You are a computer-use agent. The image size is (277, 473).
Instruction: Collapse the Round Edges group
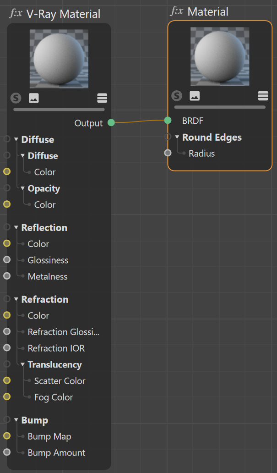tap(177, 137)
